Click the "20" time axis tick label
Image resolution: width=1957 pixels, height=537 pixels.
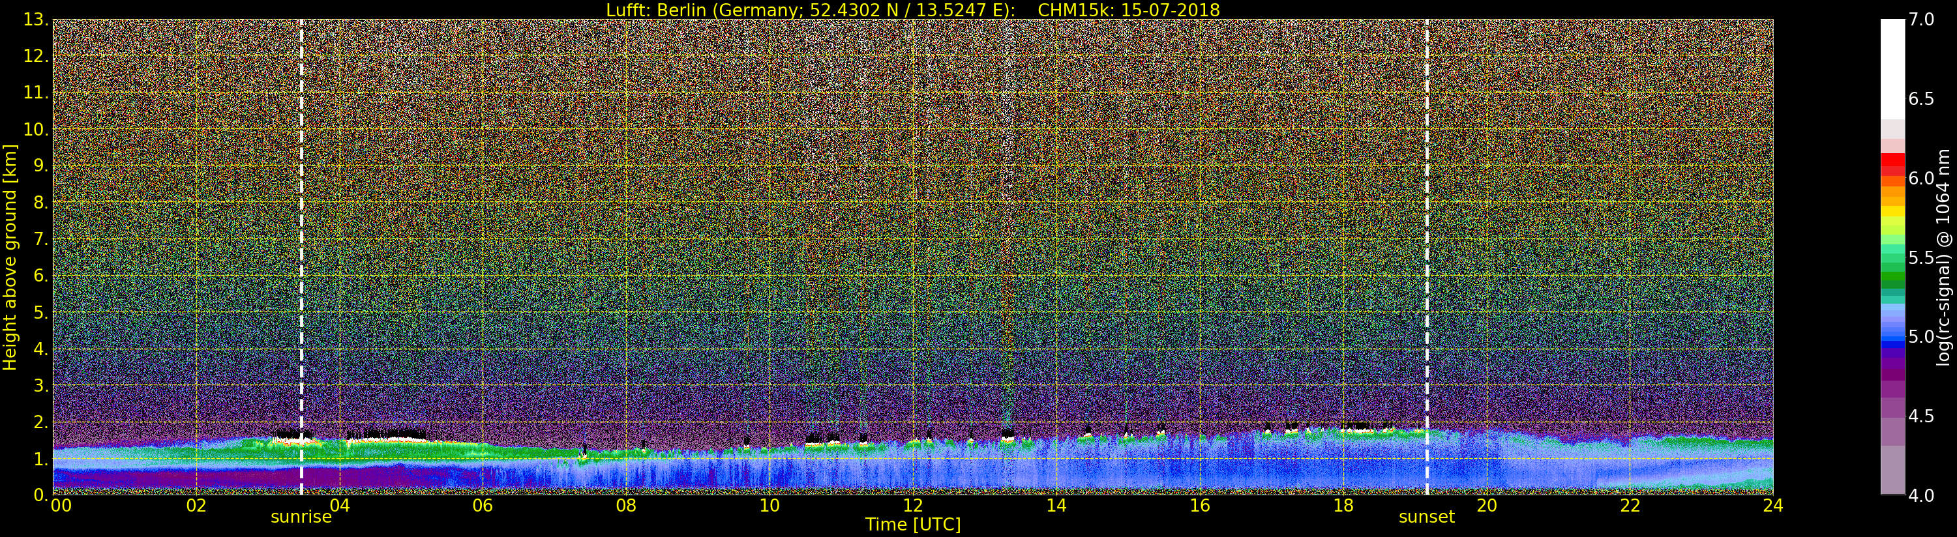pos(1486,506)
